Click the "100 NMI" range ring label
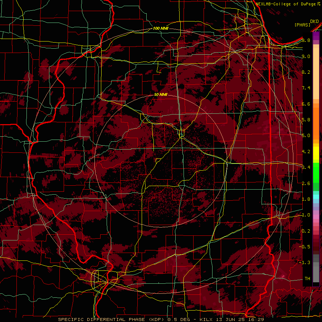The height and width of the screenshot is (322, 322). coord(161,28)
